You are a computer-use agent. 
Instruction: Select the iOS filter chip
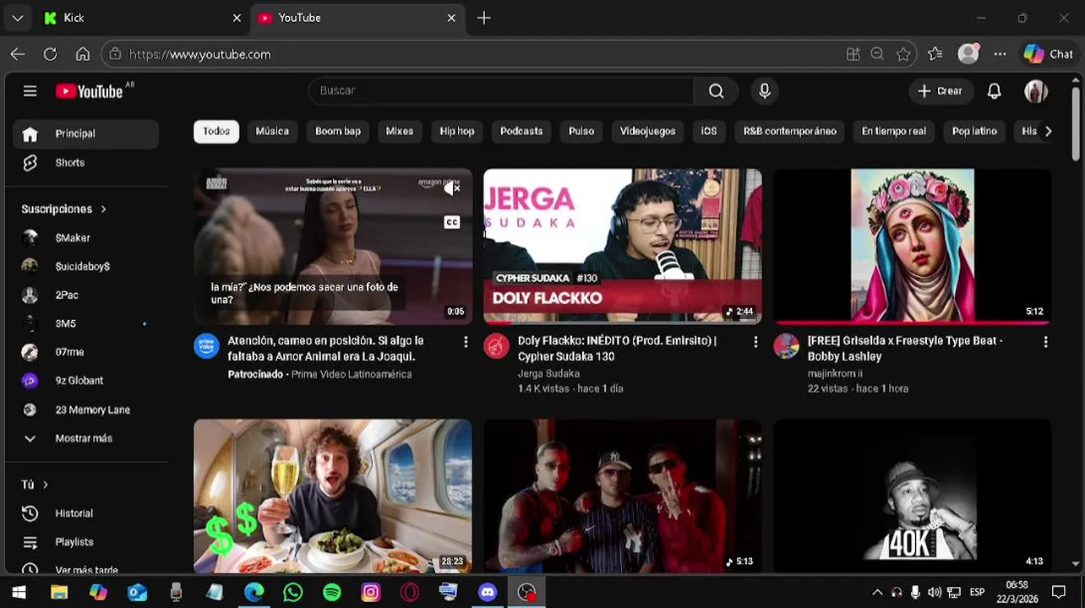(x=709, y=132)
